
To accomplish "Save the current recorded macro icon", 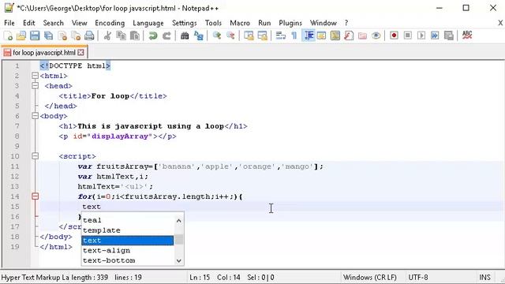I will 449,35.
